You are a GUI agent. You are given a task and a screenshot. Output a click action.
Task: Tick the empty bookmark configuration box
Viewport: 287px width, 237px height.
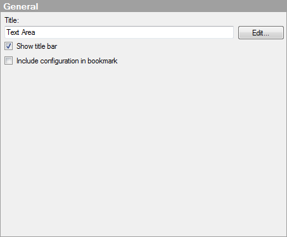point(8,61)
